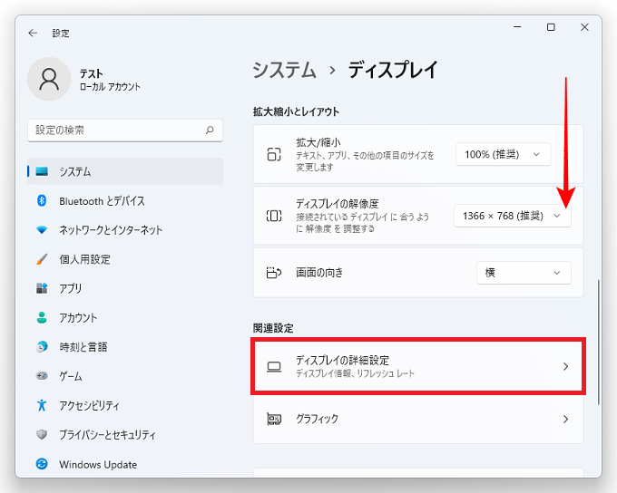Screen dimensions: 617x493
Task: Click the 画面の向き rotation icon
Action: pyautogui.click(x=274, y=273)
